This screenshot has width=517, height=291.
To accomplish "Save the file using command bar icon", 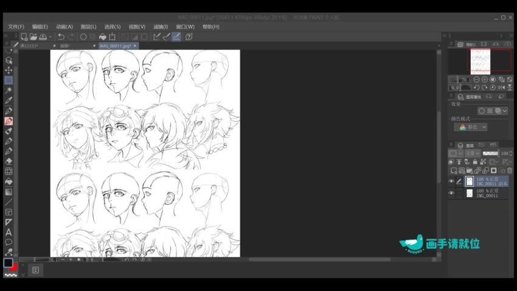I will [43, 37].
